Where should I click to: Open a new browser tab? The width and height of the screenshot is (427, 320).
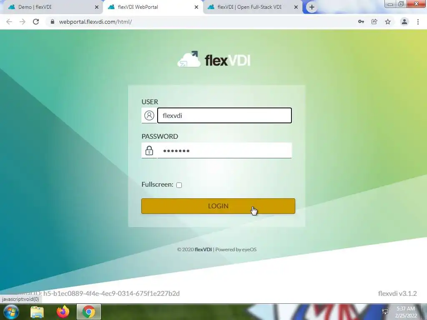pos(312,7)
